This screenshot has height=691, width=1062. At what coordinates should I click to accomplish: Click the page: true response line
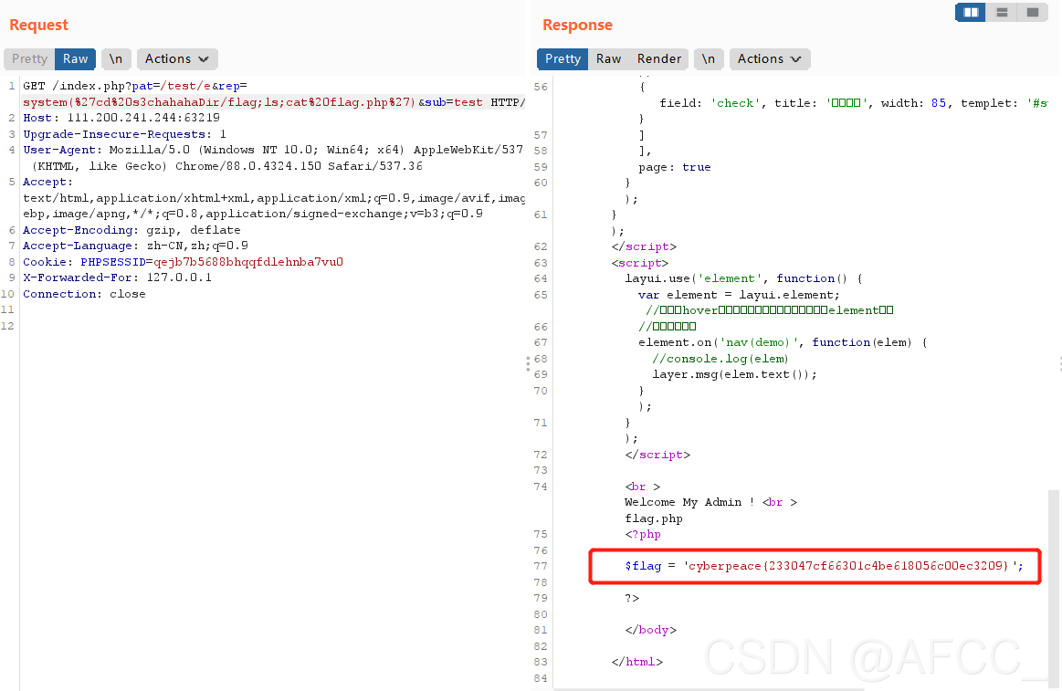click(675, 167)
